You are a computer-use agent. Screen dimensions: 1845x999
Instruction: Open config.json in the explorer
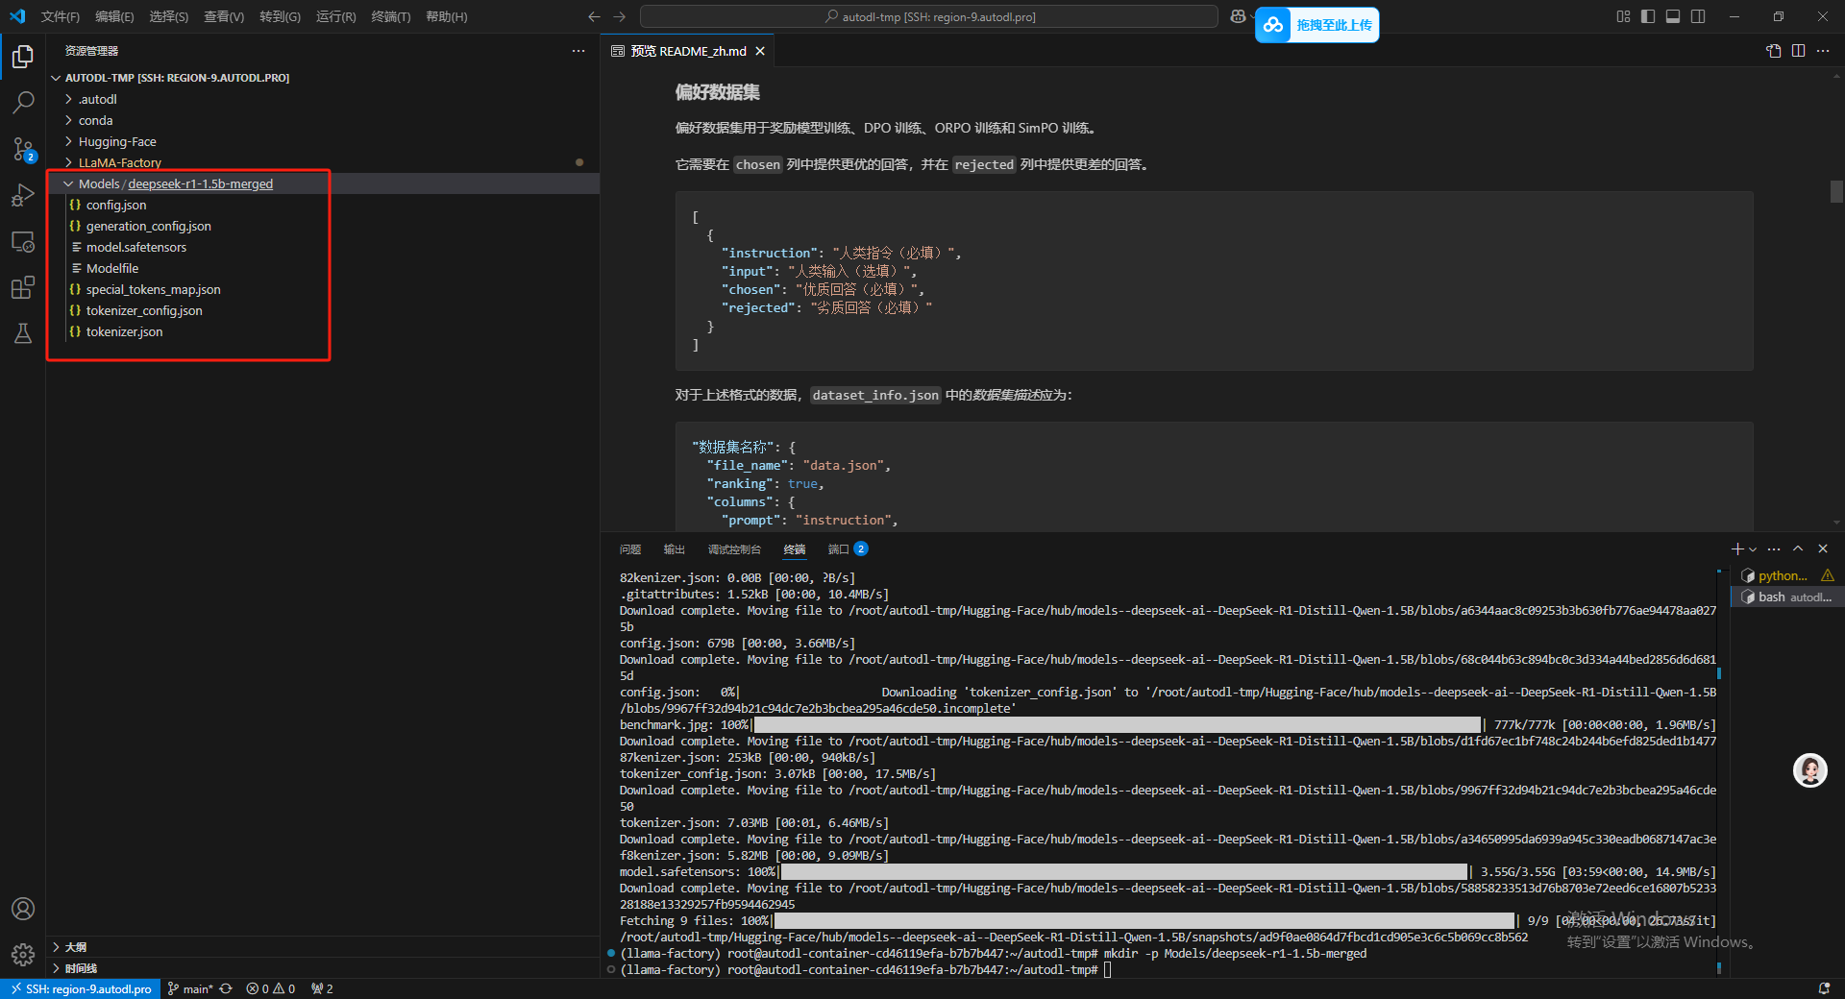click(323, 205)
